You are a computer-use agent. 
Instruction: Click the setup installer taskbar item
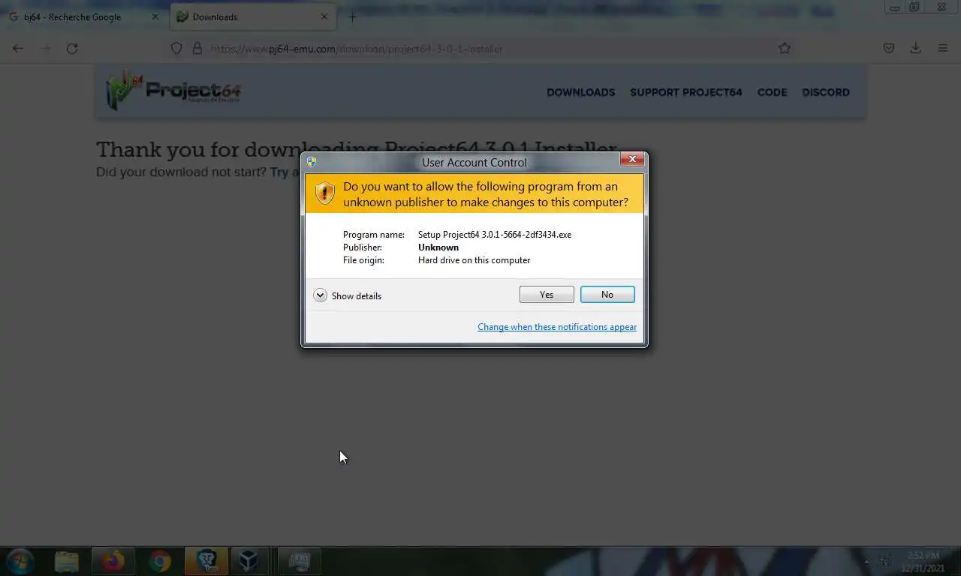coord(299,561)
